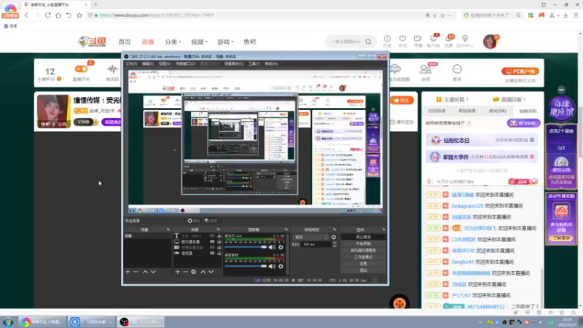The width and height of the screenshot is (583, 328).
Task: Open the 创作中心 creator center icon
Action: [x=465, y=39]
